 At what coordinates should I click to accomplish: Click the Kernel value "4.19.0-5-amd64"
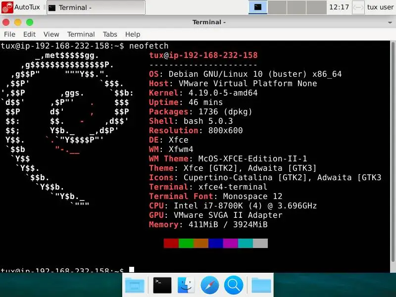[x=223, y=93]
